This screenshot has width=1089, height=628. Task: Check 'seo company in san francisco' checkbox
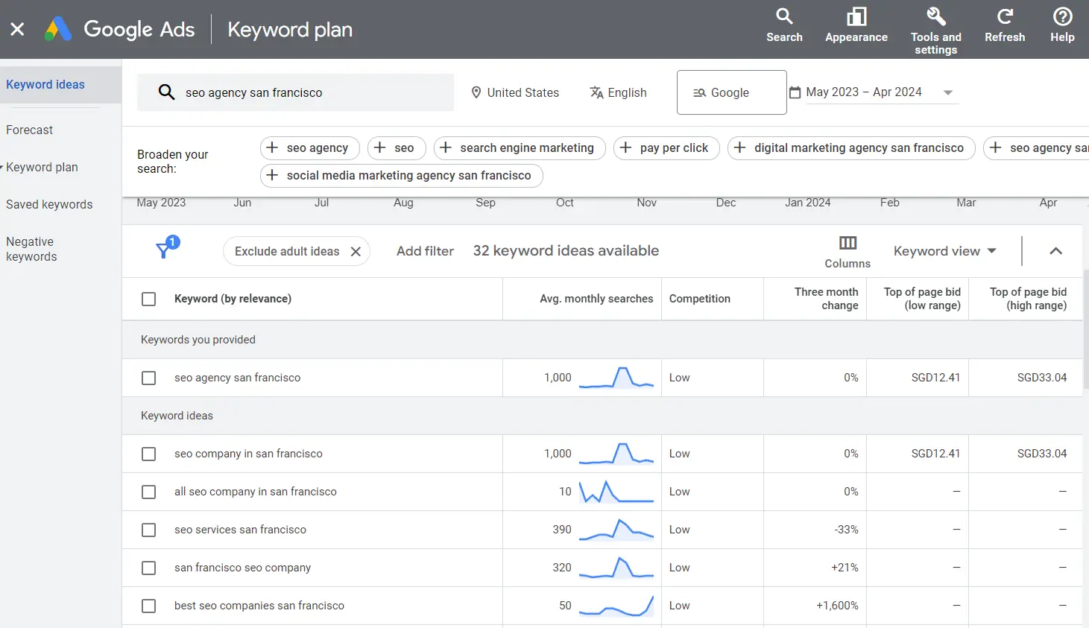click(149, 454)
